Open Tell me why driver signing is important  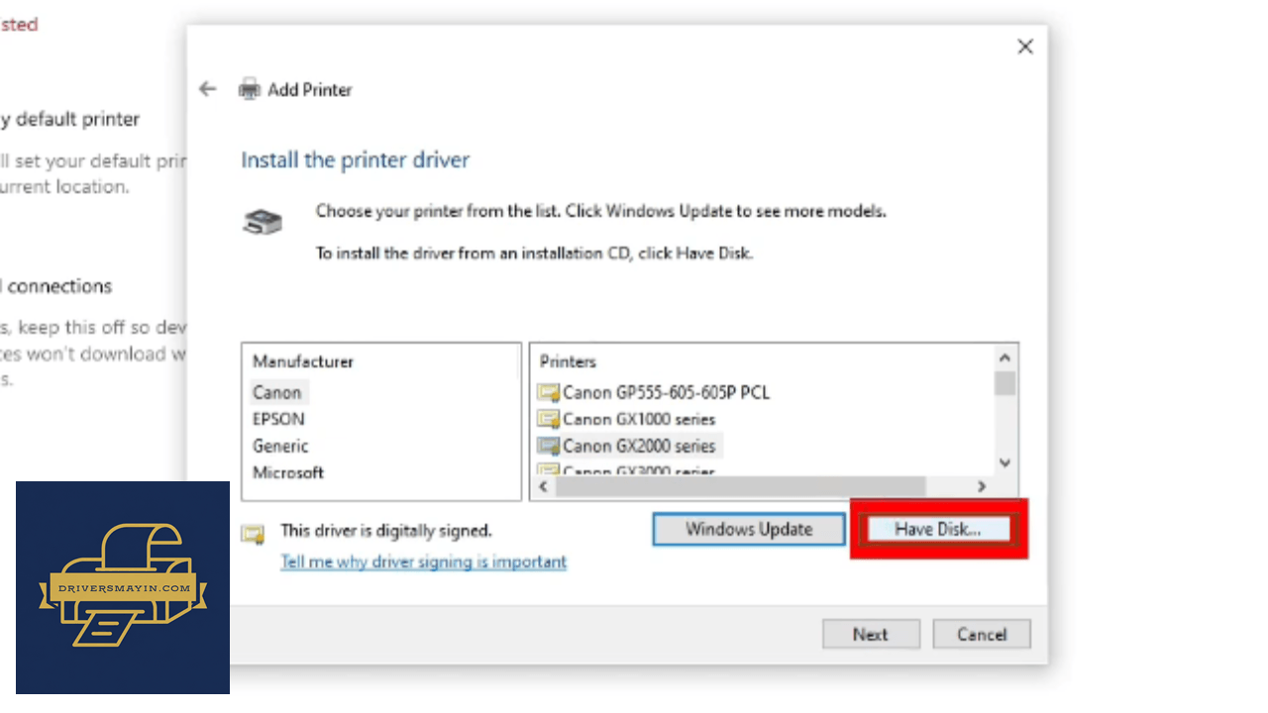pos(424,561)
